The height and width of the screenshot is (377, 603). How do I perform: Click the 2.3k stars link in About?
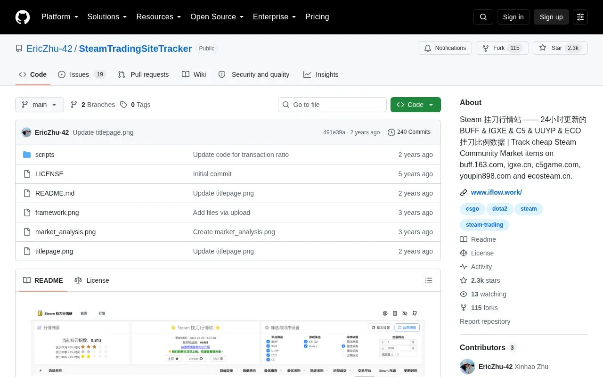click(480, 280)
